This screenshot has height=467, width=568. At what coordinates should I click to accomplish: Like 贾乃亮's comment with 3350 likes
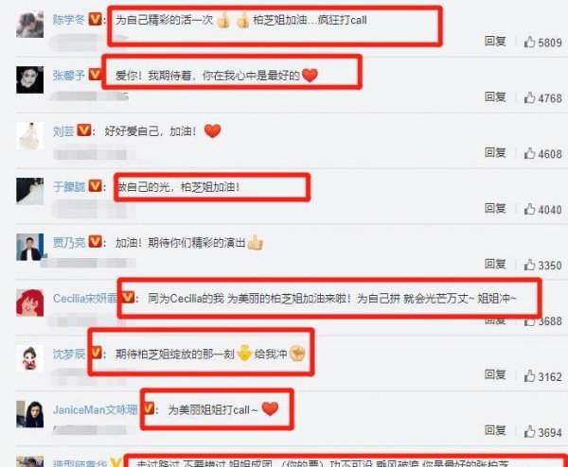(x=529, y=265)
